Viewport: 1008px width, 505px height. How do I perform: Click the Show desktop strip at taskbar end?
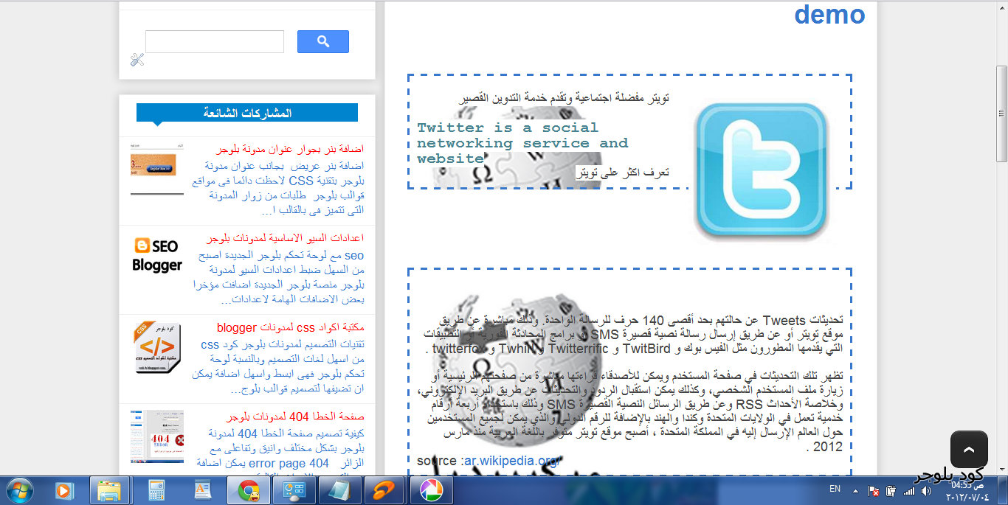click(1002, 490)
